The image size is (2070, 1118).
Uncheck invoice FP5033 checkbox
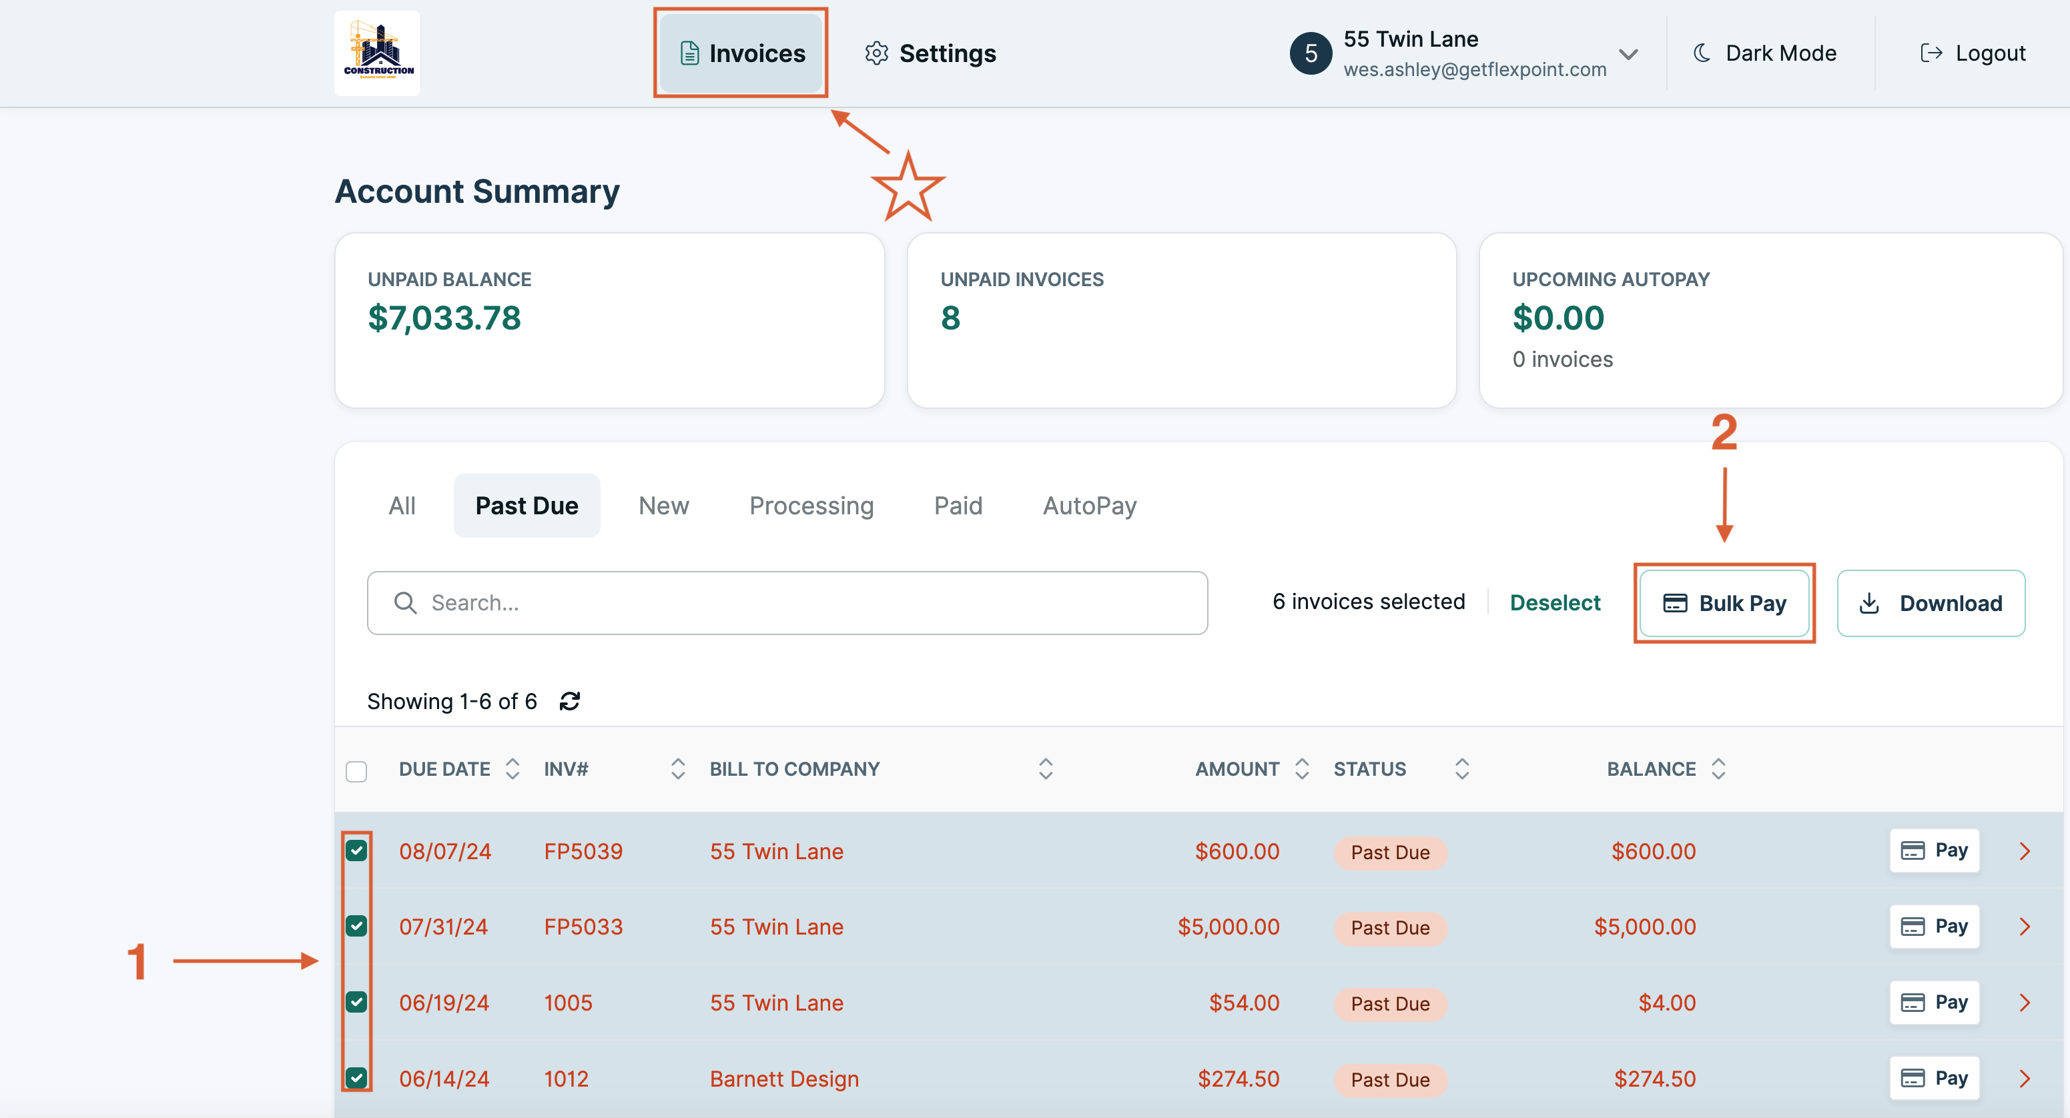click(356, 926)
